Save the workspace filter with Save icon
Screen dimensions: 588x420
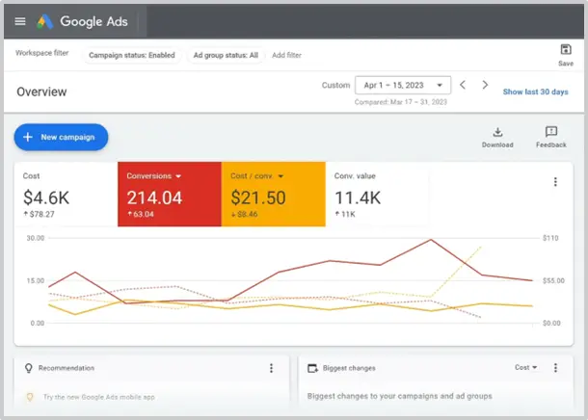point(566,55)
